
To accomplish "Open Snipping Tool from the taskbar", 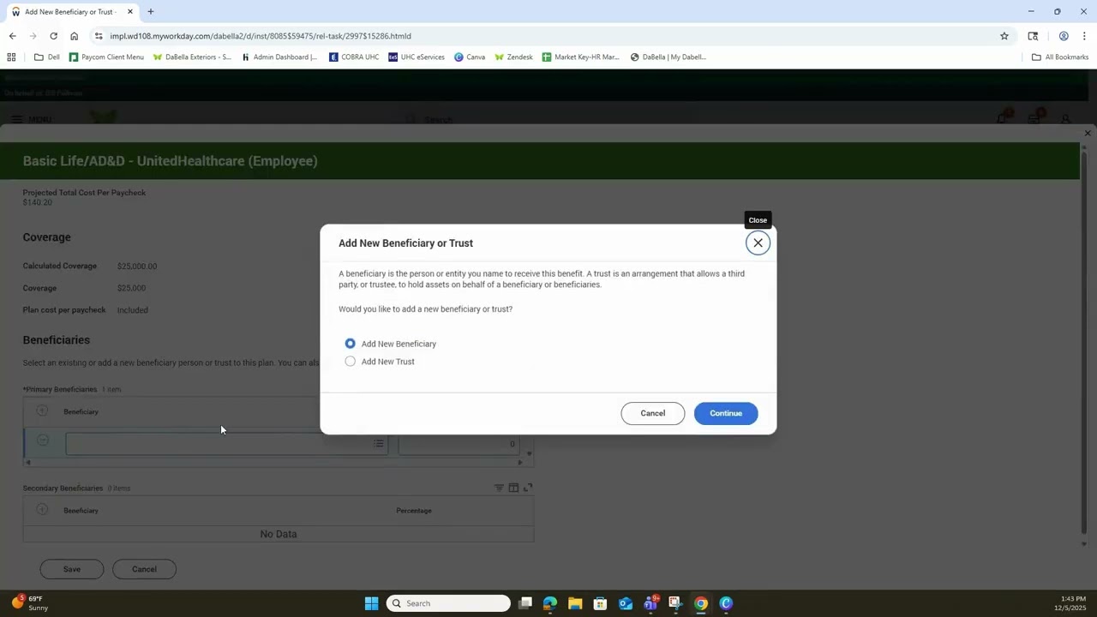I will coord(675,603).
